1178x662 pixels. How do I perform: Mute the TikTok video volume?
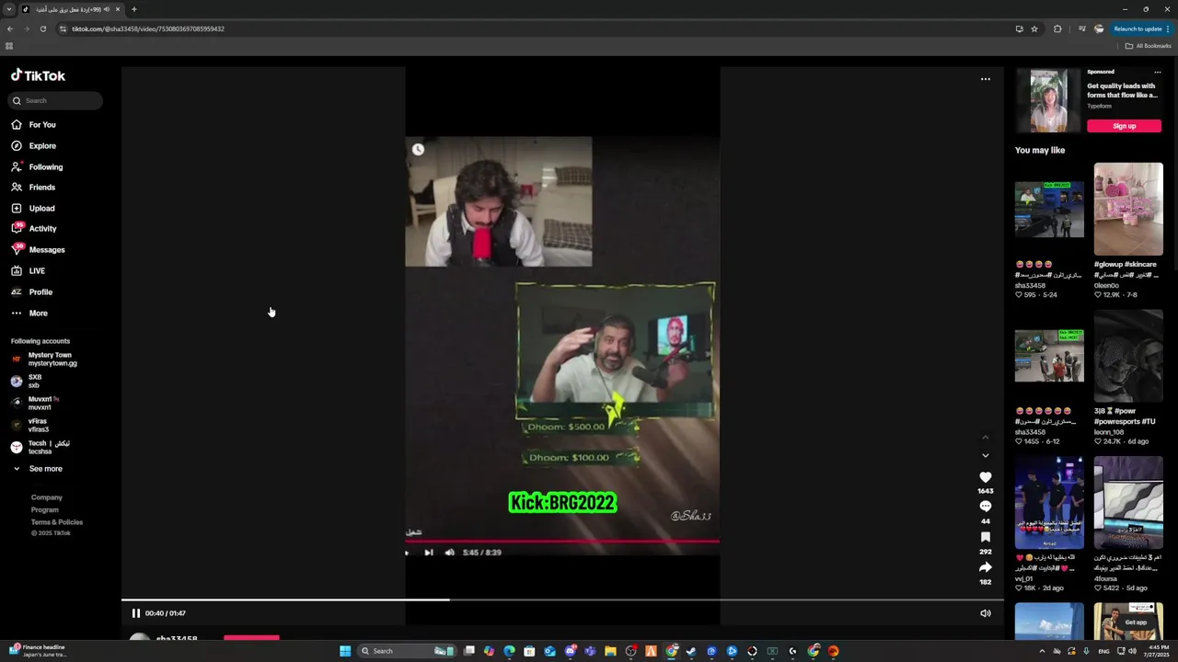[x=986, y=613]
